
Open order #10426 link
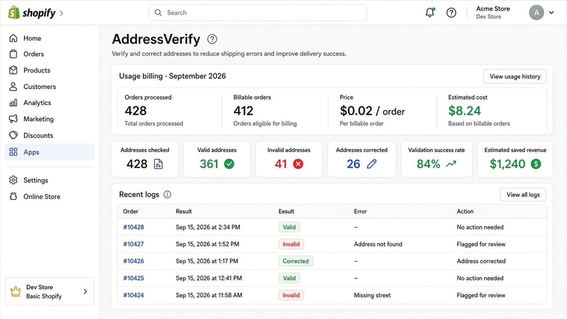click(134, 261)
